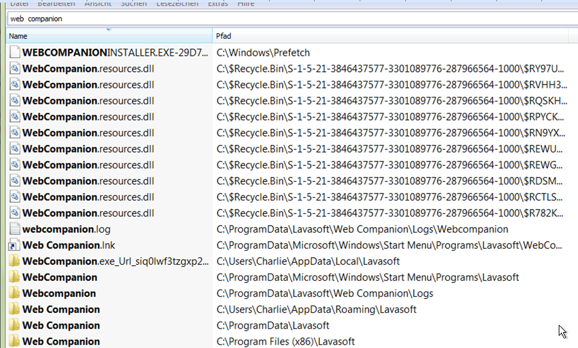The height and width of the screenshot is (348, 578).
Task: Click the path C:\Windows\Prefetch
Action: click(x=263, y=53)
